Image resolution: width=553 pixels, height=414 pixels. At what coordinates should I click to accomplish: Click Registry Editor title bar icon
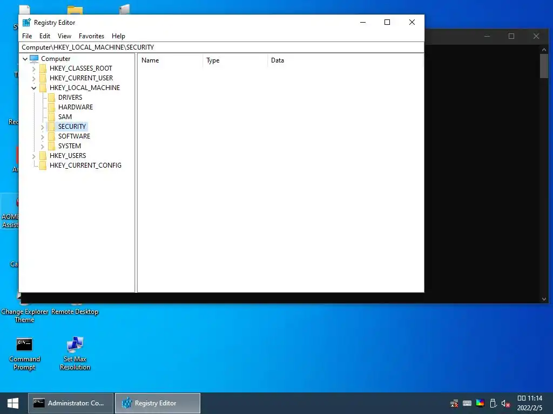(26, 23)
